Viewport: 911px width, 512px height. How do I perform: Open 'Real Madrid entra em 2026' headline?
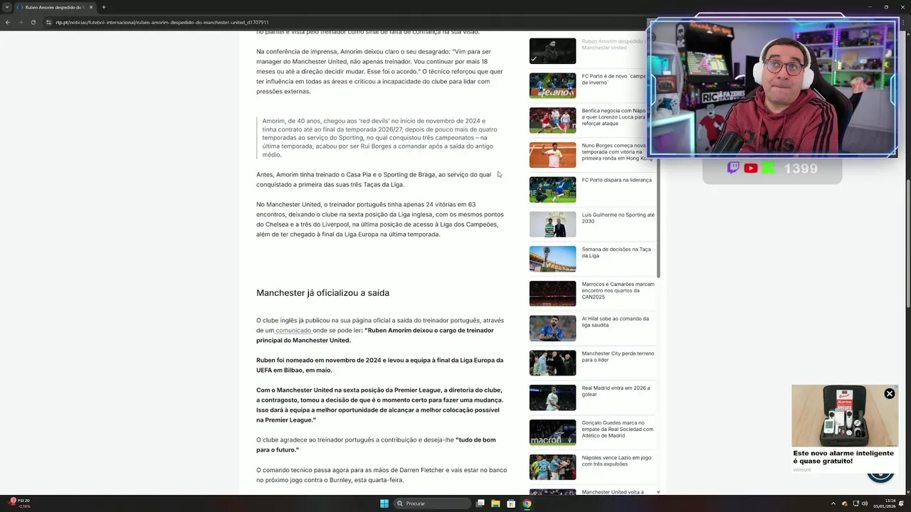coord(616,391)
